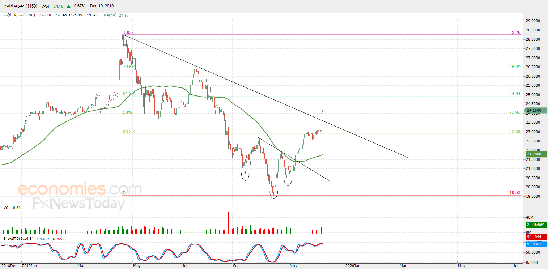548x269 pixels.
Task: Click the open price "O:26.10"
Action: point(44,15)
